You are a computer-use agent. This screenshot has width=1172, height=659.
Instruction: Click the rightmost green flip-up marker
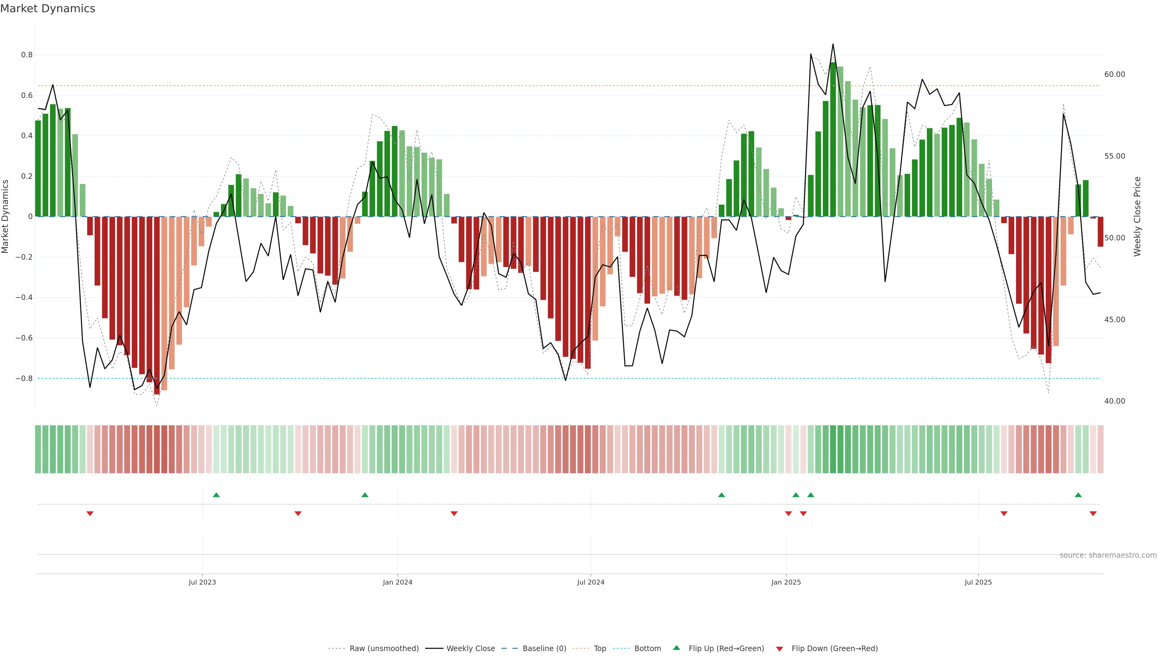click(x=1078, y=495)
